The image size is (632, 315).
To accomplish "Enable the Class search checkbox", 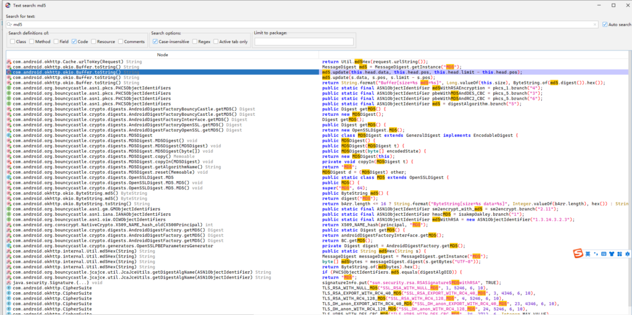I will (x=13, y=42).
